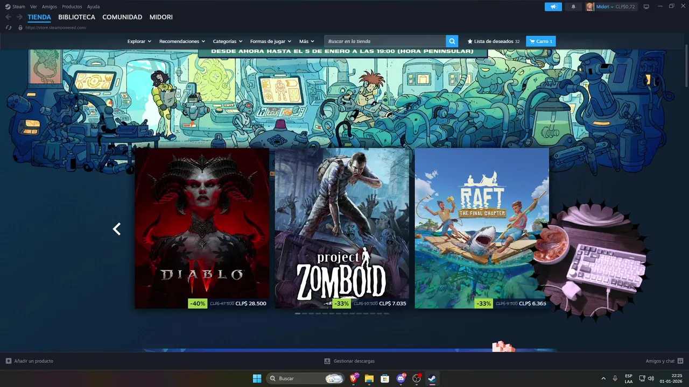
Task: Open File Explorer from taskbar
Action: coord(369,378)
